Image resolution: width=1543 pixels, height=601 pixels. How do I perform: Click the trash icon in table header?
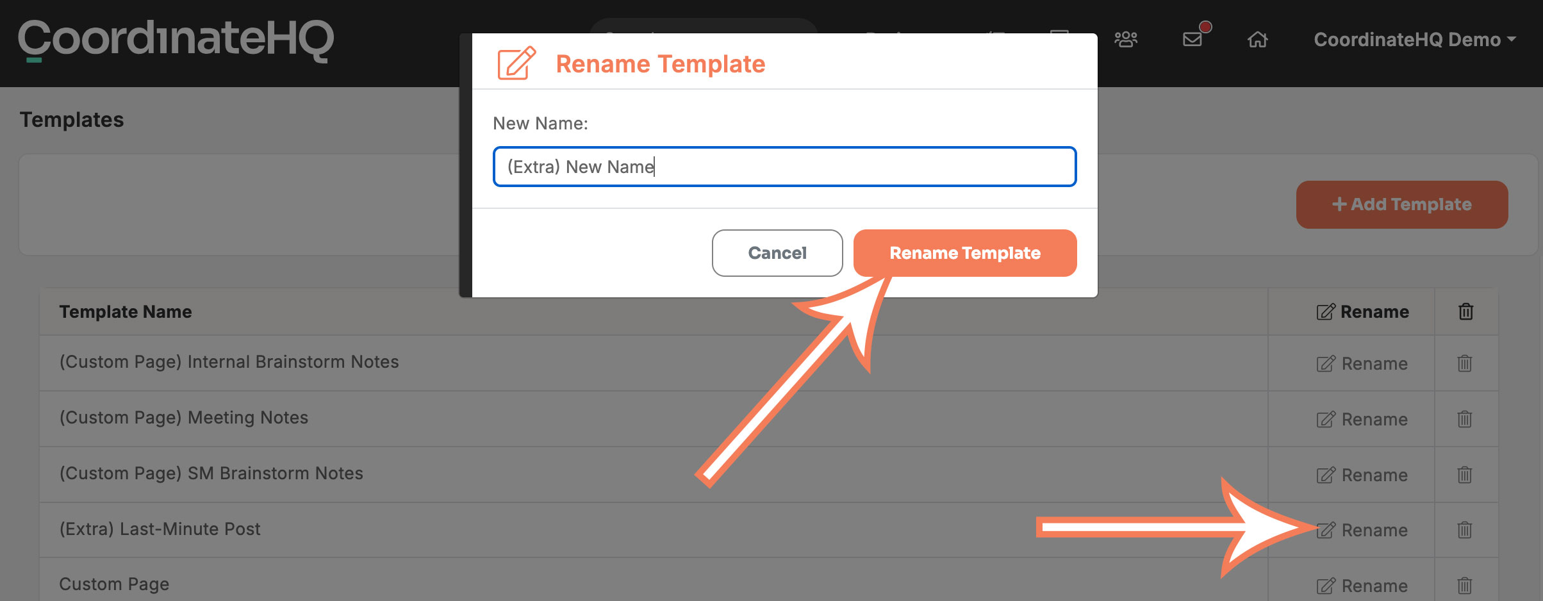tap(1466, 311)
